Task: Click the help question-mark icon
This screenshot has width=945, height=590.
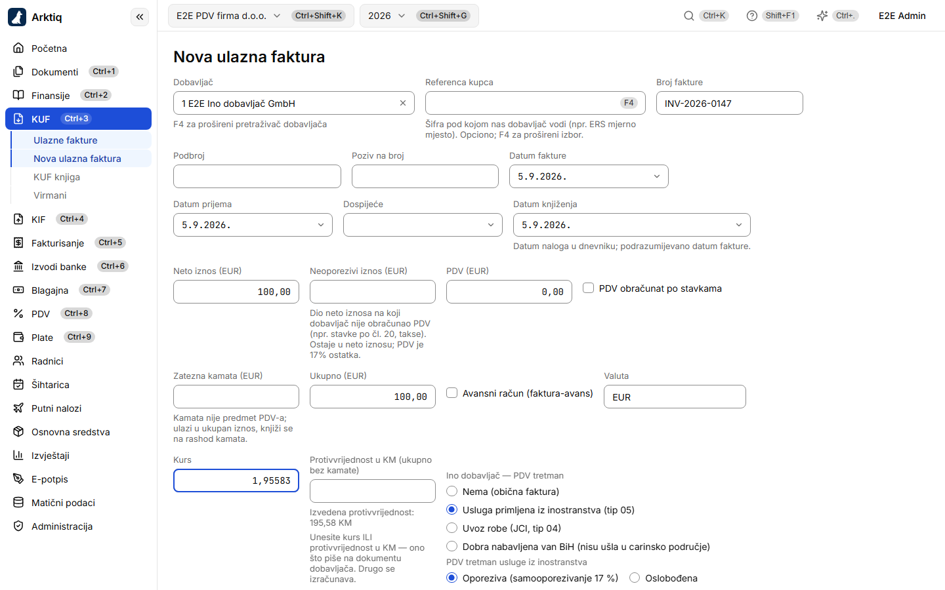Action: (x=752, y=16)
